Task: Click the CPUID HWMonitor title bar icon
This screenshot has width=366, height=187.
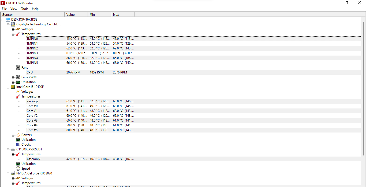Action: pyautogui.click(x=3, y=3)
